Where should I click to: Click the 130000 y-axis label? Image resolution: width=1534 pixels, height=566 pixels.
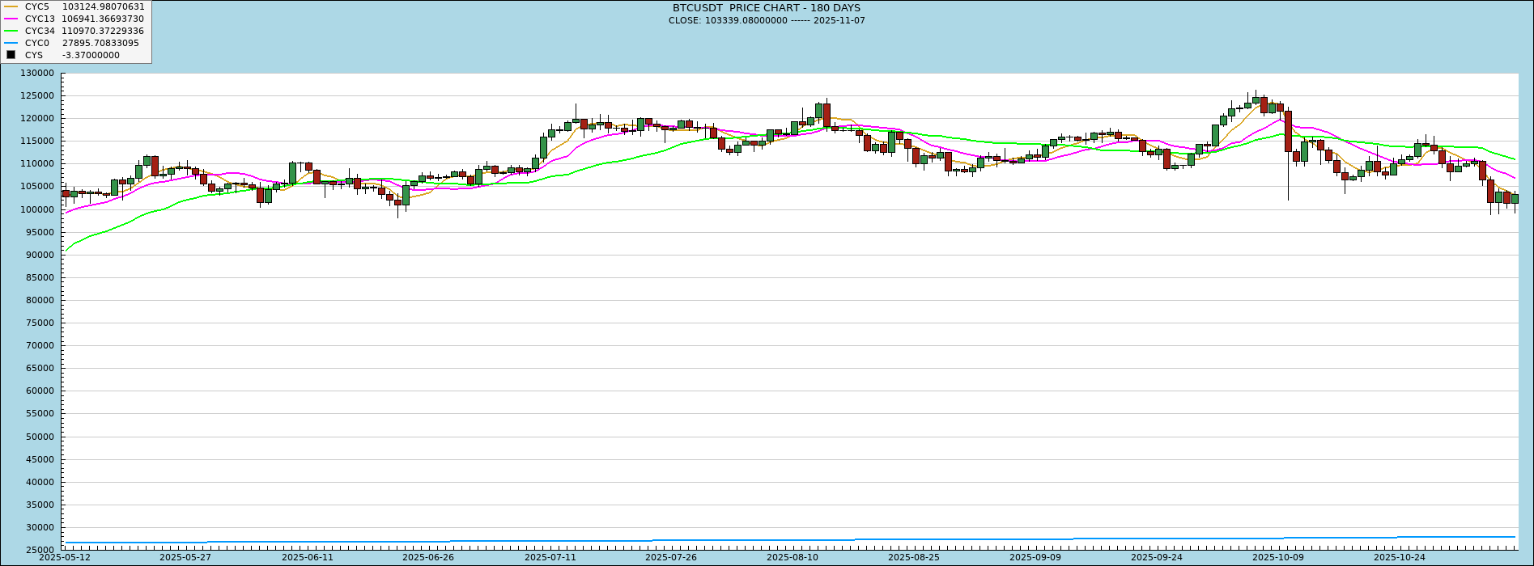[37, 74]
